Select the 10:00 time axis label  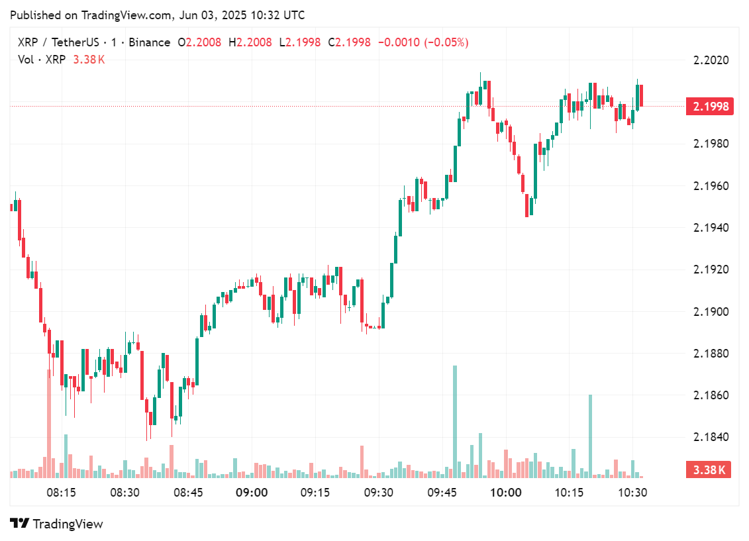pyautogui.click(x=505, y=493)
